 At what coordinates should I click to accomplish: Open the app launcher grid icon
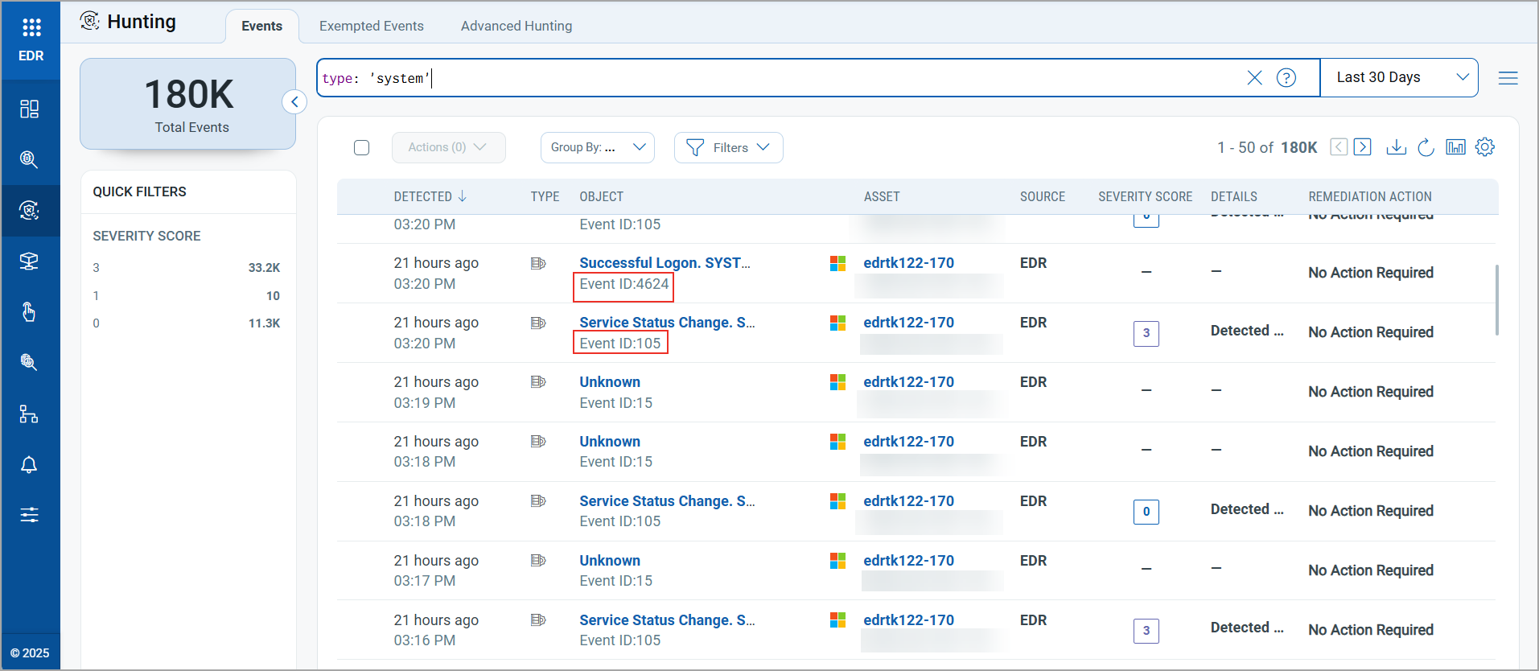click(x=31, y=28)
